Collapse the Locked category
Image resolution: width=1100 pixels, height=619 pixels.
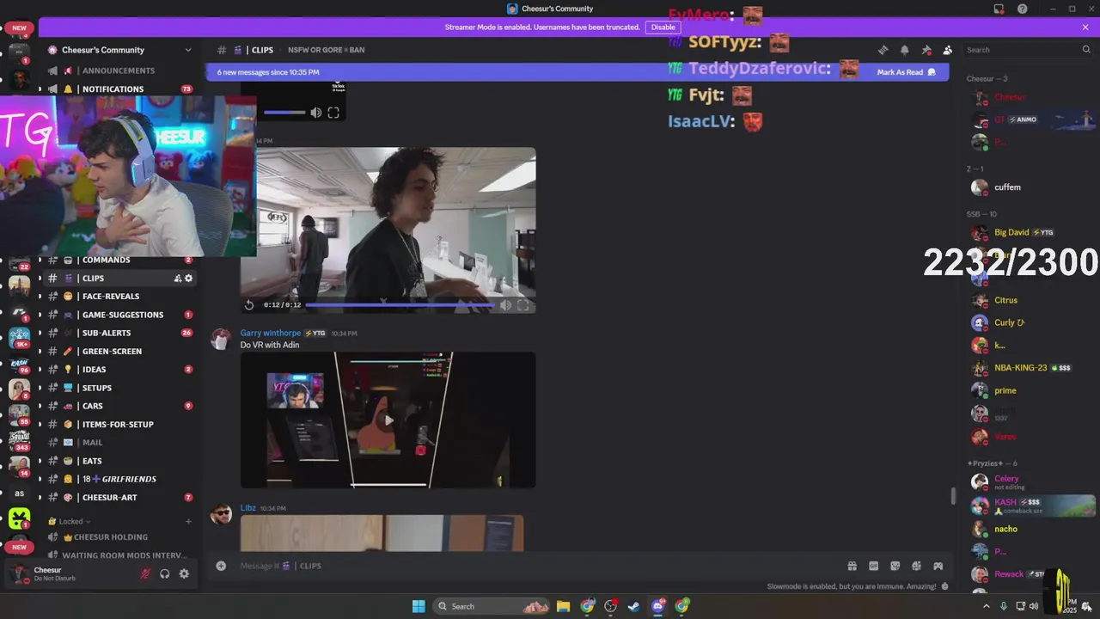point(71,521)
